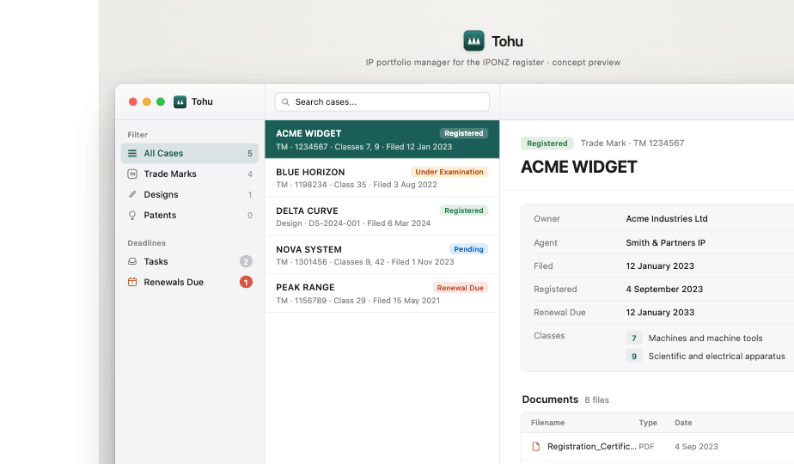Open the ACME WIDGET case row
Image resolution: width=794 pixels, height=464 pixels.
click(382, 139)
